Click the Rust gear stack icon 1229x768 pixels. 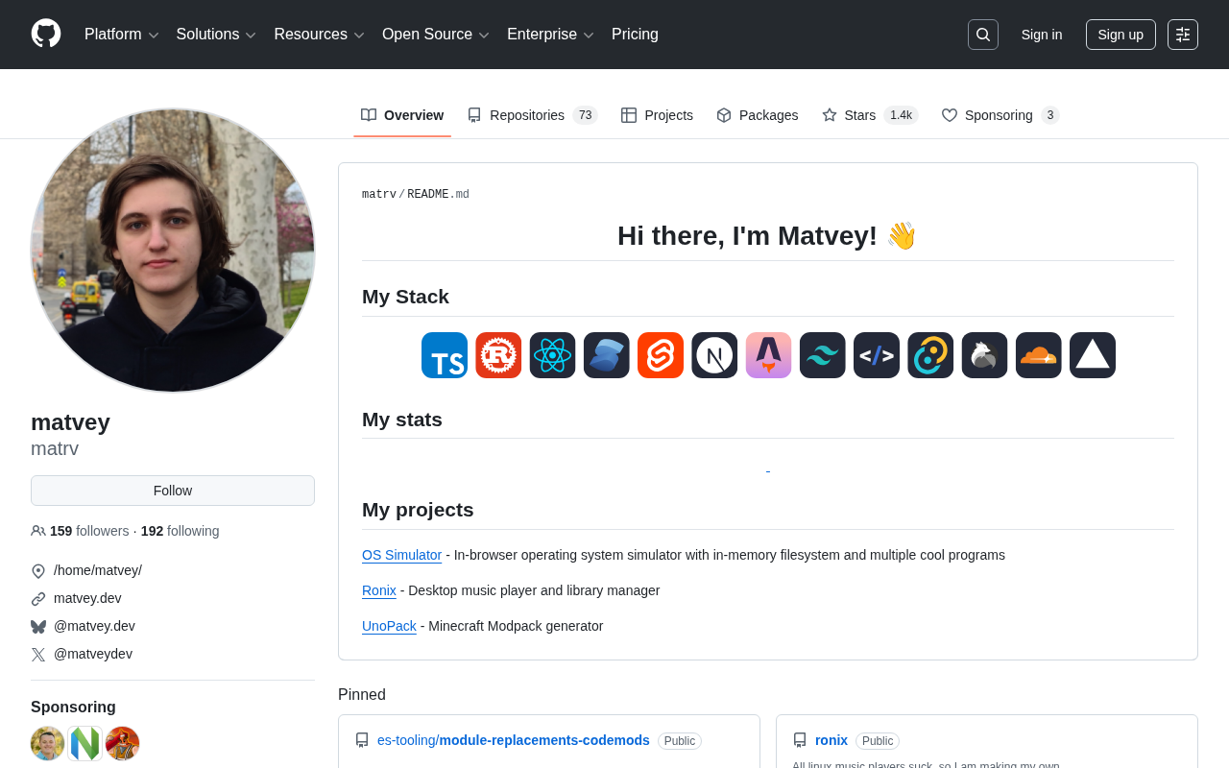tap(498, 355)
